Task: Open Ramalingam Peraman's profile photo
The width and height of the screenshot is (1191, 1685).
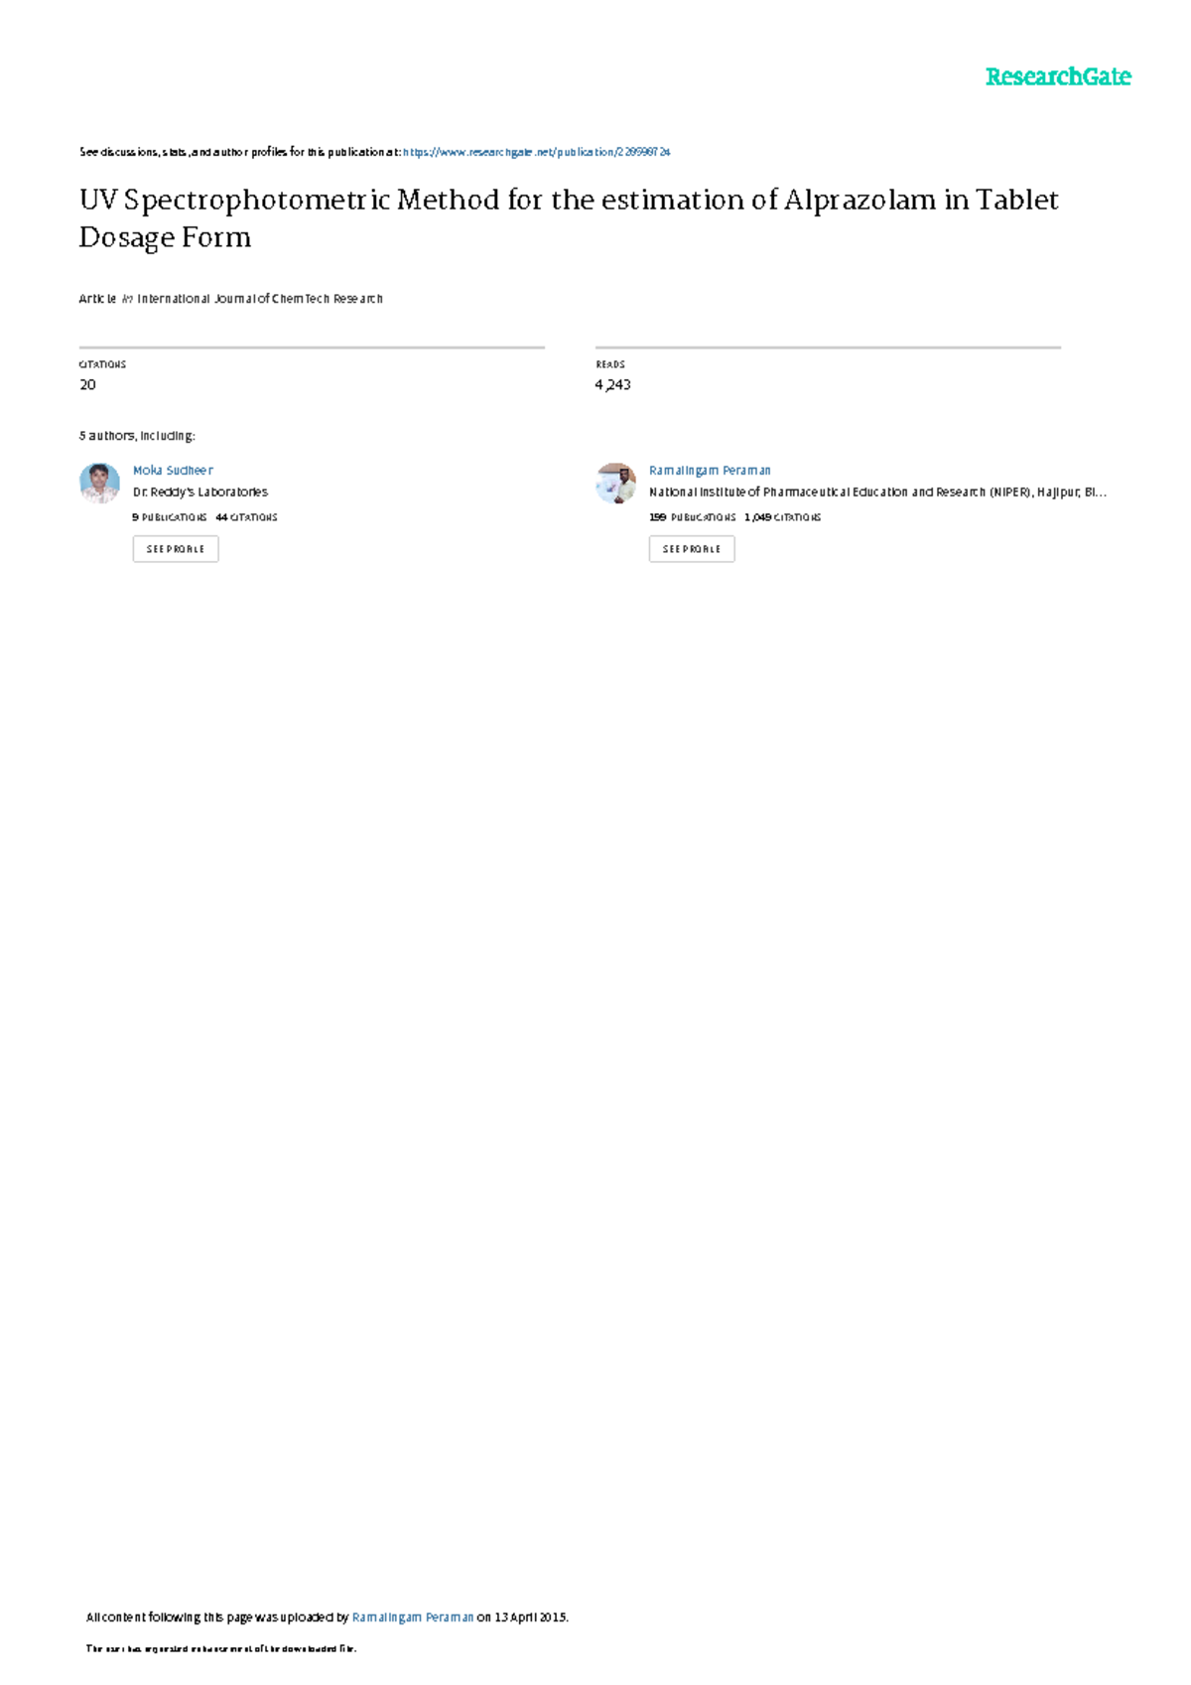Action: tap(615, 483)
